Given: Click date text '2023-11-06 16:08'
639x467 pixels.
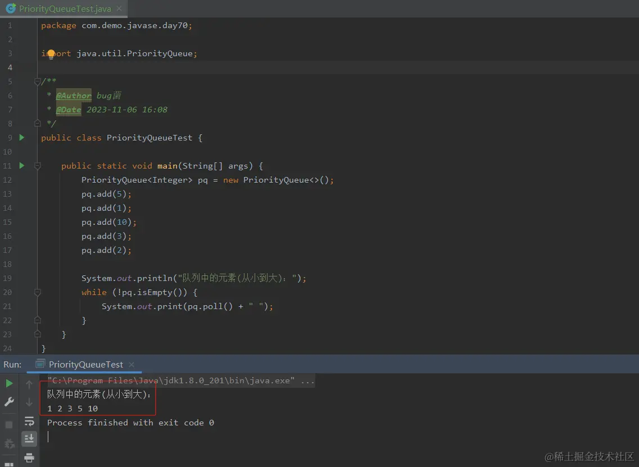Looking at the screenshot, I should pos(127,110).
